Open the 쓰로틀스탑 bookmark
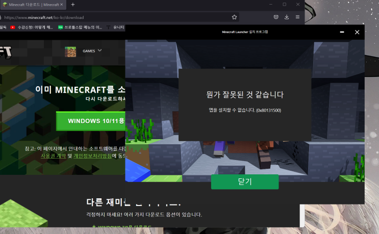This screenshot has height=234, width=379. pyautogui.click(x=80, y=28)
